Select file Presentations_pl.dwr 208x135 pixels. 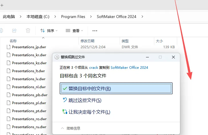29,103
